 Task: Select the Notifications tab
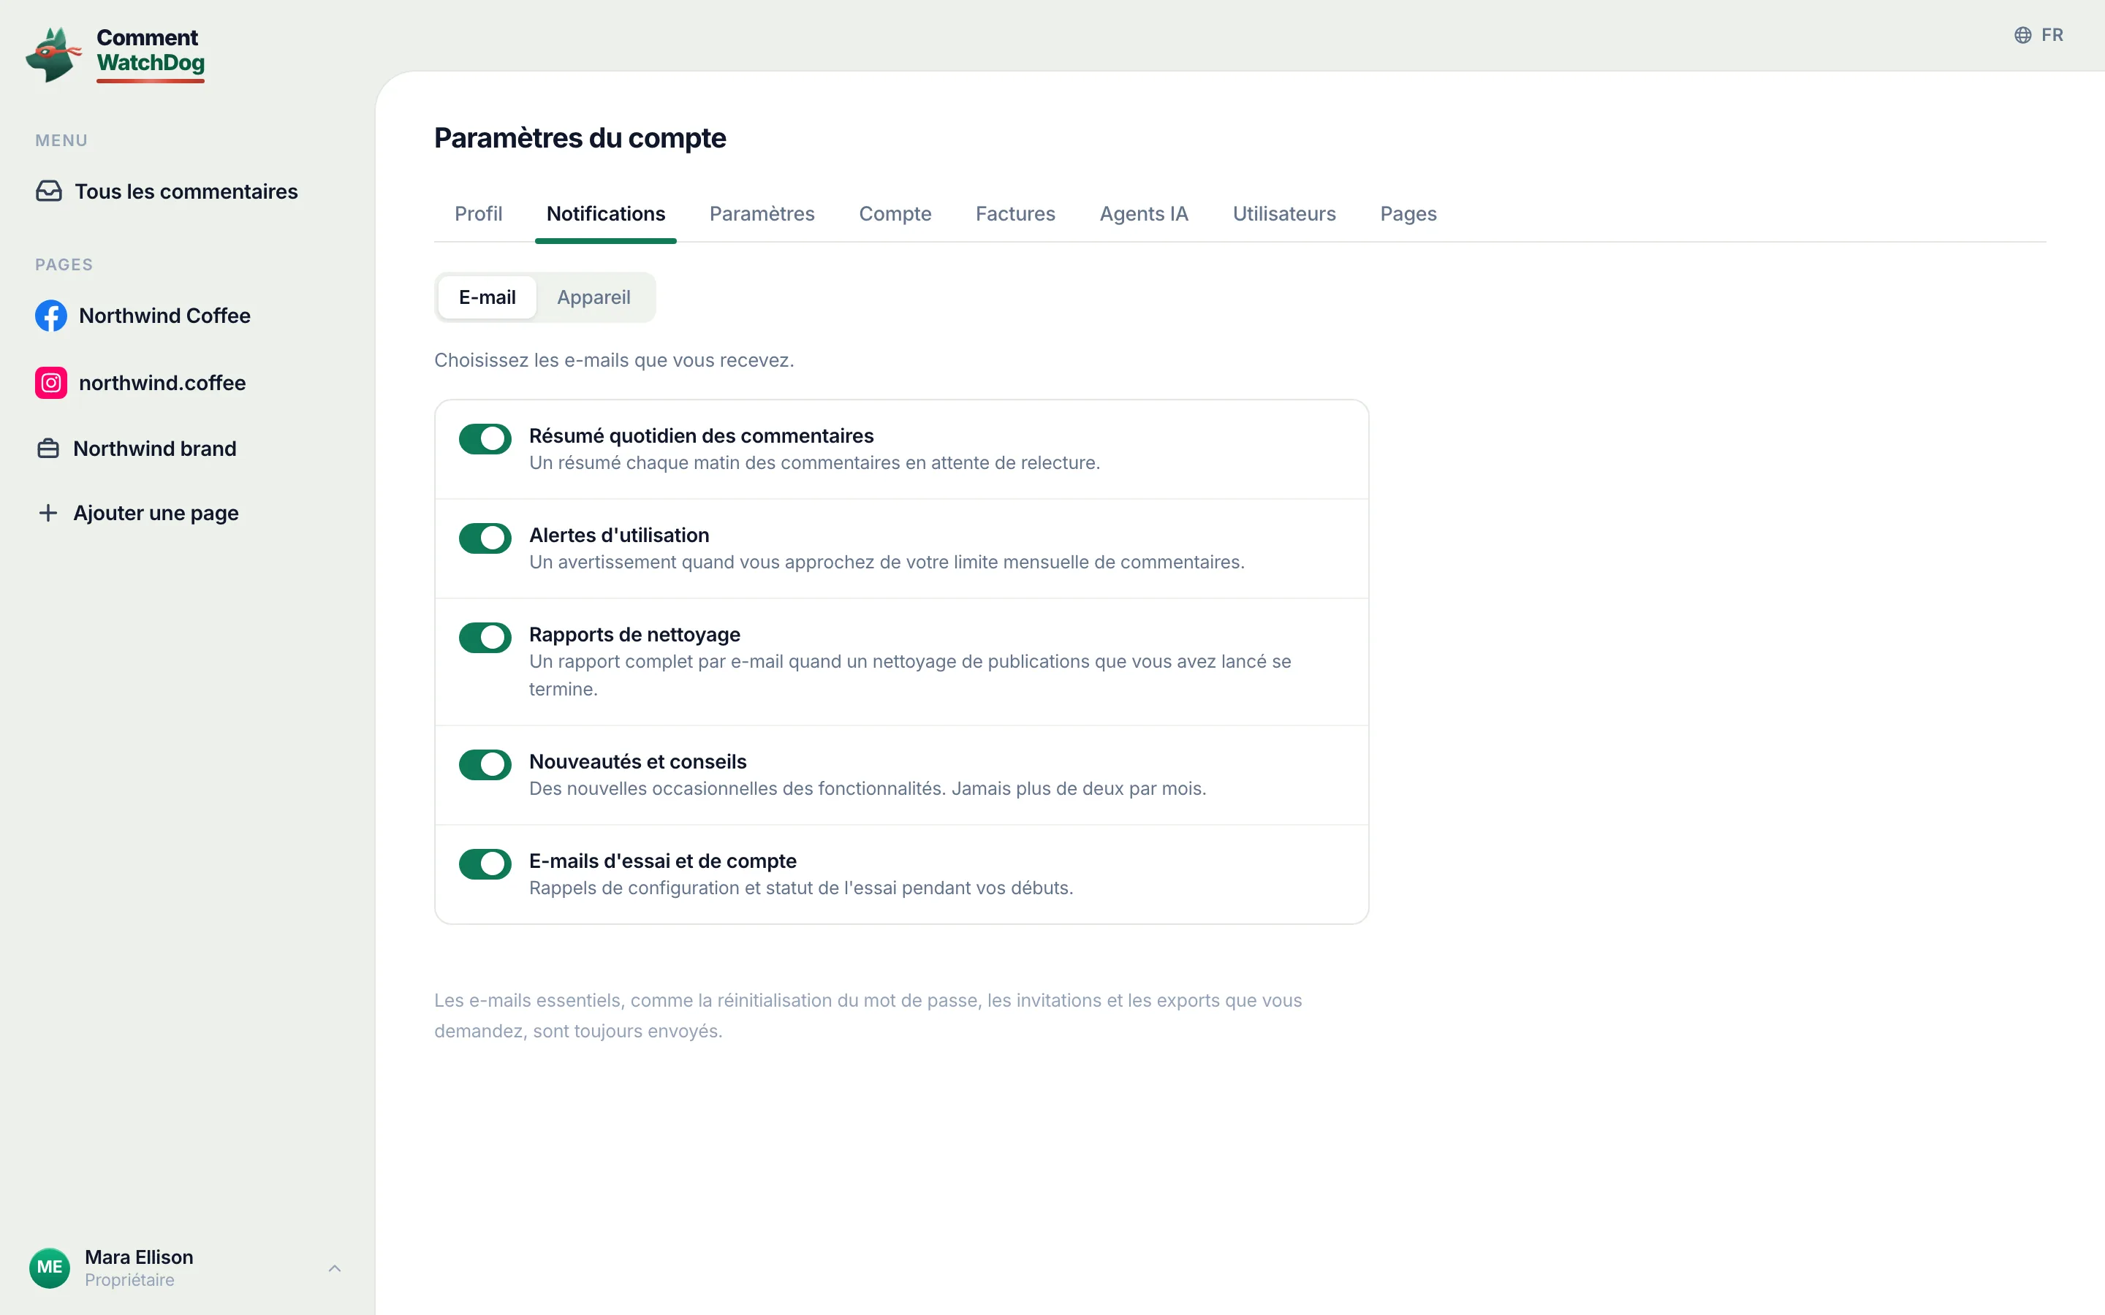click(x=605, y=214)
